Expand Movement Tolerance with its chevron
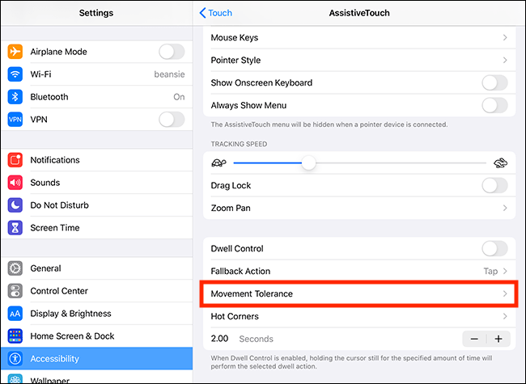 505,294
